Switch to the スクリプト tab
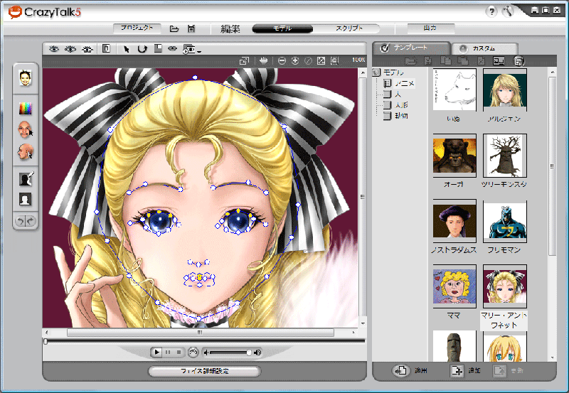Image resolution: width=569 pixels, height=393 pixels. (349, 28)
